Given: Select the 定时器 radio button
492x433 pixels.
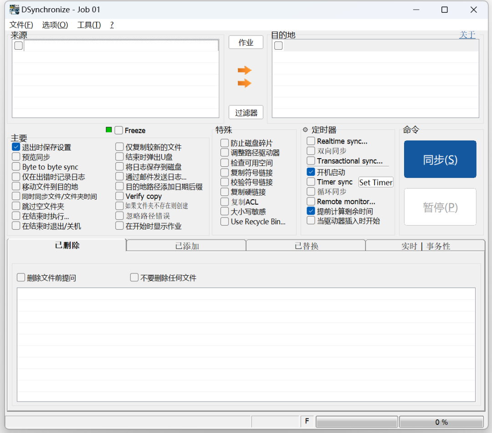Looking at the screenshot, I should [x=305, y=130].
